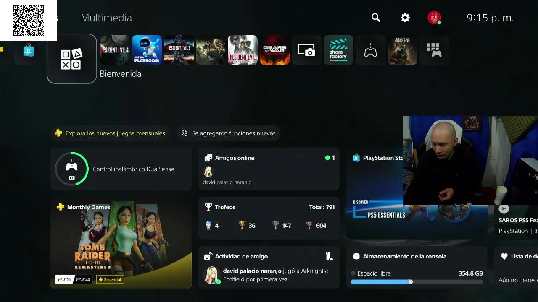The image size is (538, 302).
Task: Open the Share Factory Studio app
Action: tap(338, 50)
